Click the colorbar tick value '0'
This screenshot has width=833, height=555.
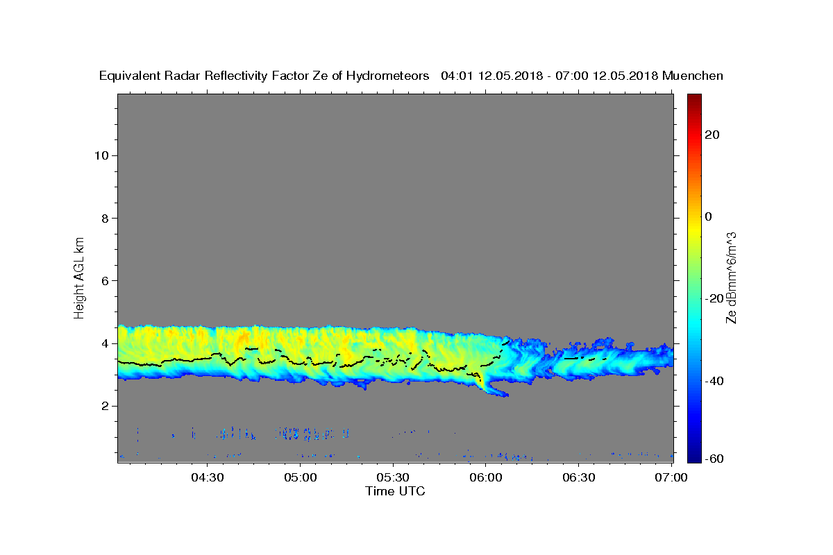(709, 216)
